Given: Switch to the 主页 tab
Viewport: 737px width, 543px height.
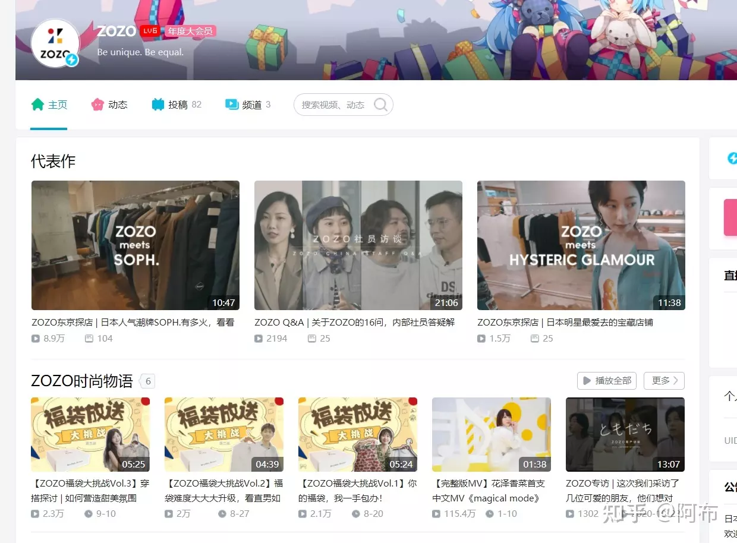Looking at the screenshot, I should pos(49,105).
